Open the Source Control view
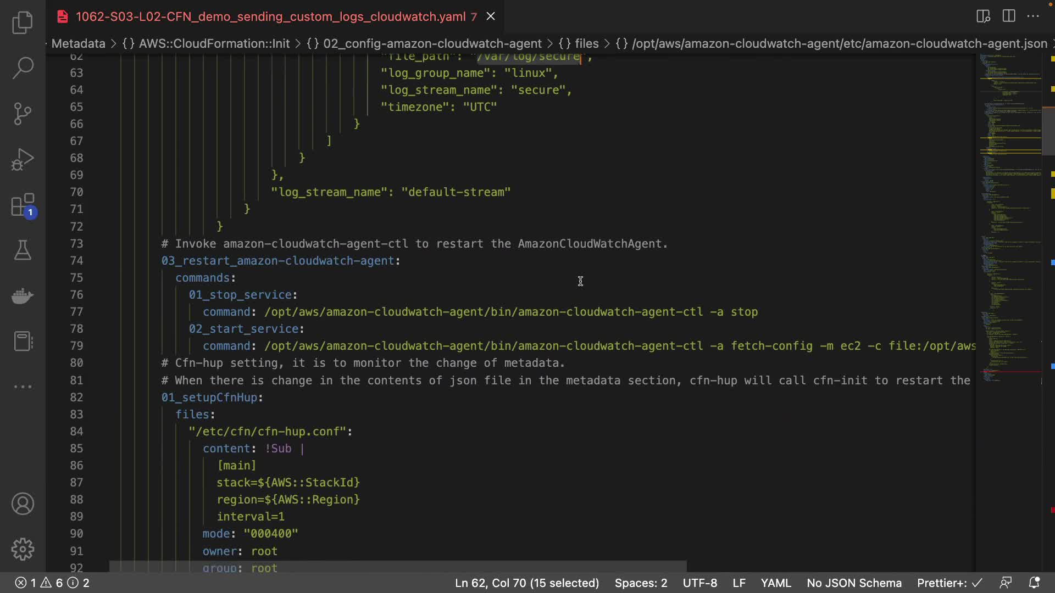This screenshot has width=1055, height=593. coord(23,114)
